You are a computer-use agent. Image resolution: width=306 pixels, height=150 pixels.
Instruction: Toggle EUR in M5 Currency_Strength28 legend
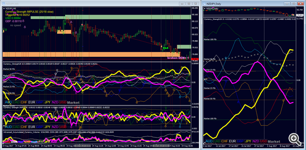32,102
